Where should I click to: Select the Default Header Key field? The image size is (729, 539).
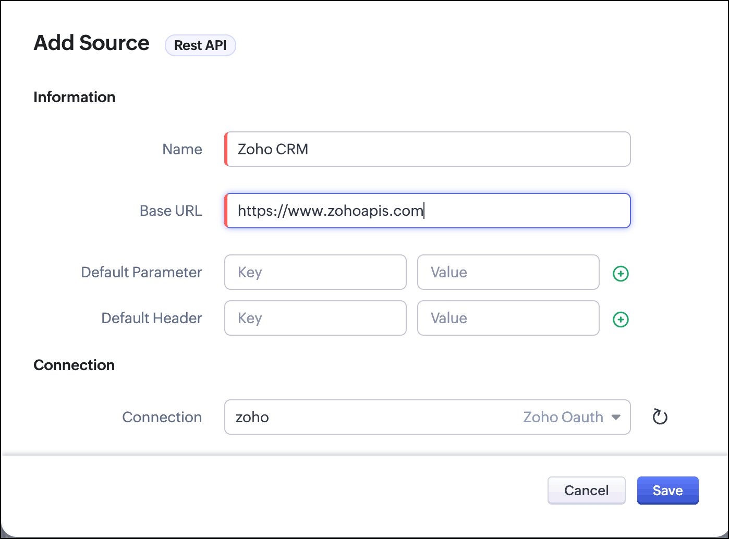pos(315,318)
